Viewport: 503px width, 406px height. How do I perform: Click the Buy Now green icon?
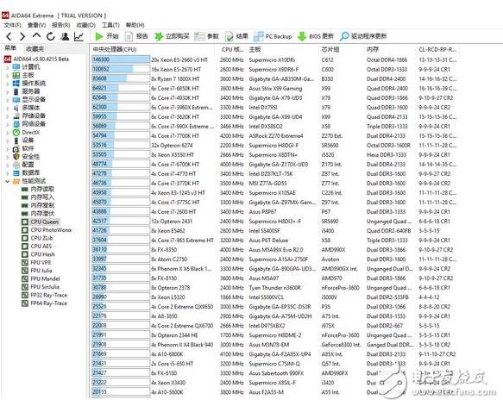(158, 36)
